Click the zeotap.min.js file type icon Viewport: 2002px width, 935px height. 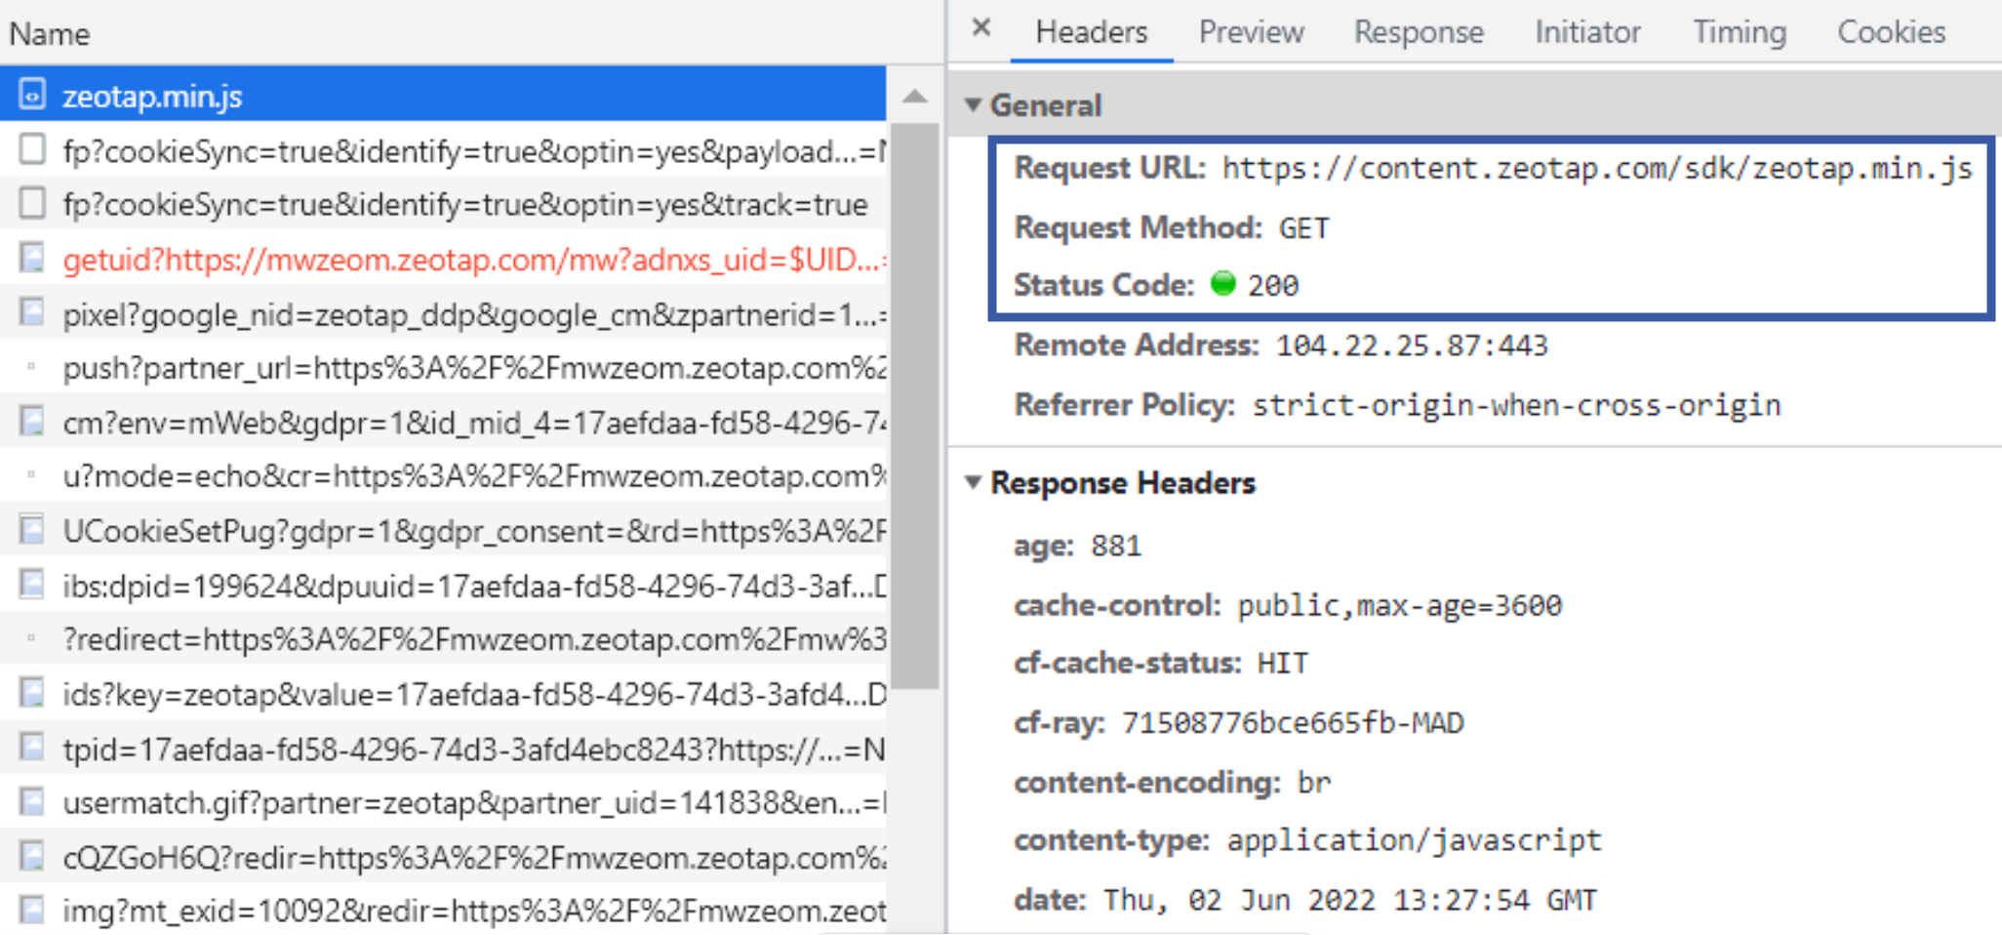click(x=32, y=95)
